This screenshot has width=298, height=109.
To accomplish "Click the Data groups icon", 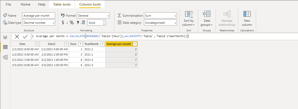I will [206, 14].
